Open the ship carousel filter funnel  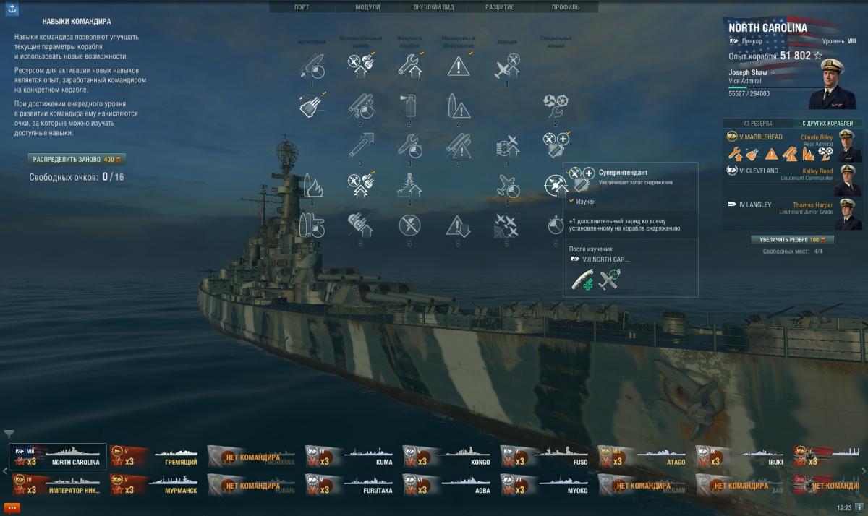9,434
